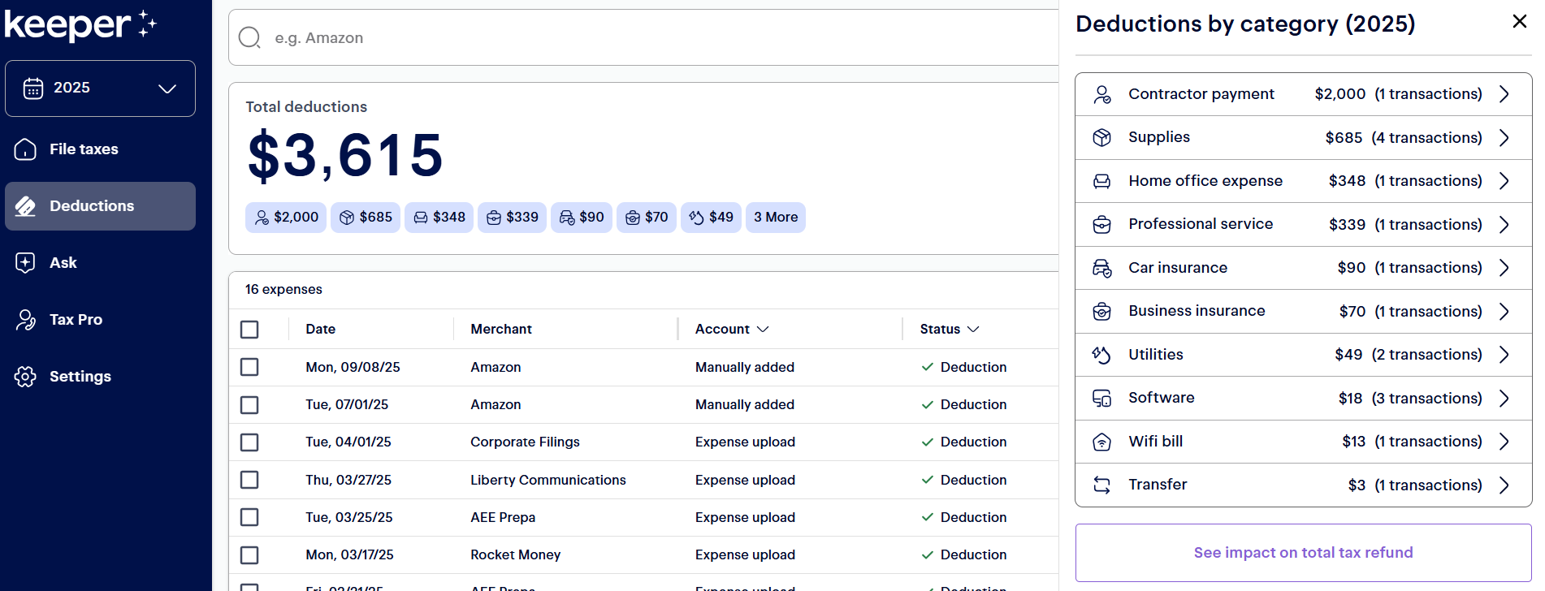Toggle the select-all expenses checkbox
Viewport: 1545px width, 591px height.
(249, 330)
